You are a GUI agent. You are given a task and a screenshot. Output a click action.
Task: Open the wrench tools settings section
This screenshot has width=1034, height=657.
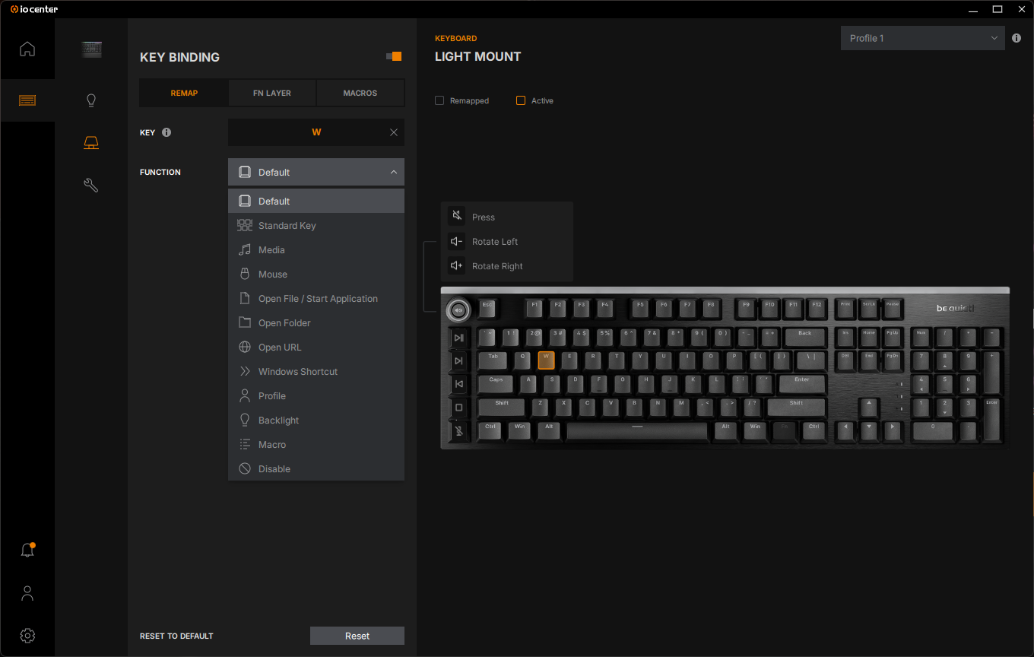tap(91, 185)
